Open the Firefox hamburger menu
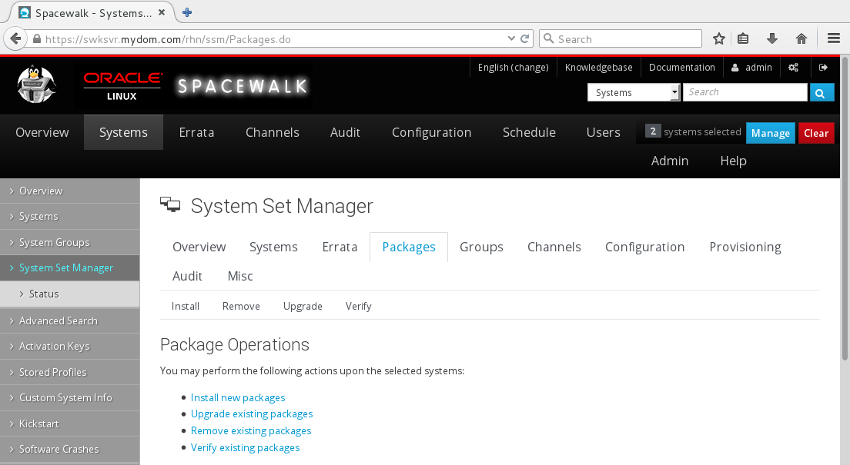The image size is (850, 465). (834, 39)
